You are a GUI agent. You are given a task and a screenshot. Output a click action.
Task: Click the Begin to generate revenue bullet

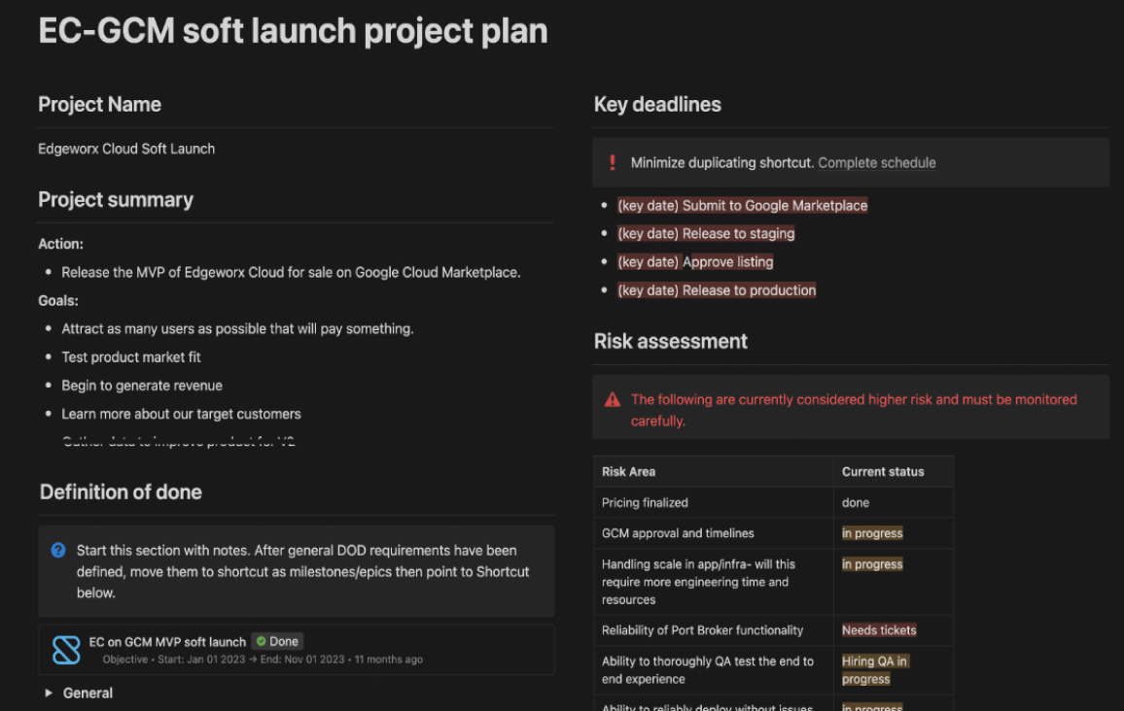(142, 386)
